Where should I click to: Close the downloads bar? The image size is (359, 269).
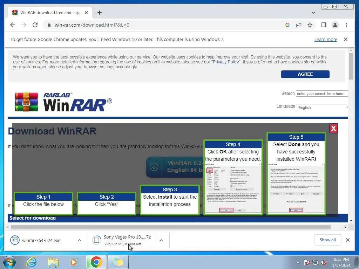(347, 240)
